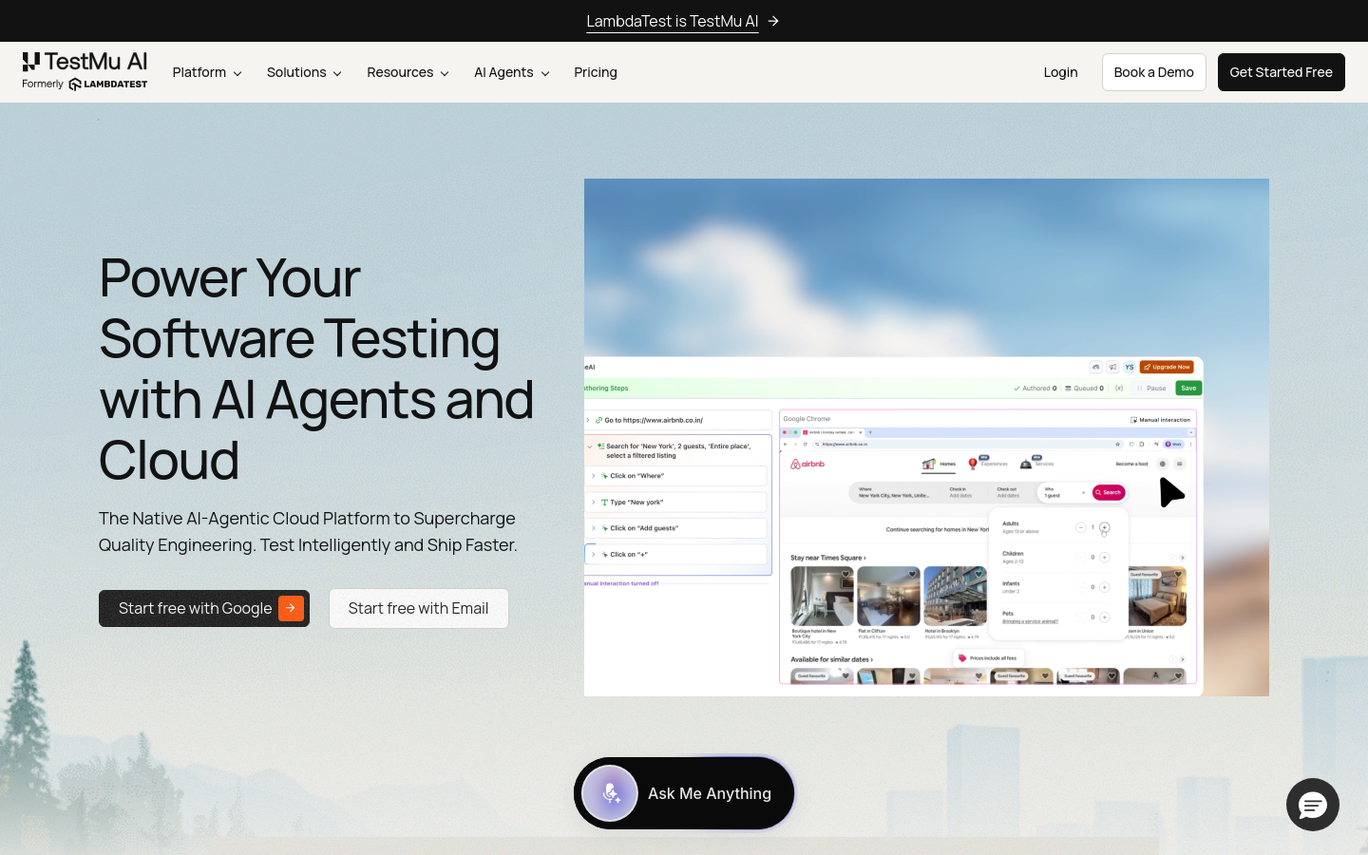Expand the AI Agents navigation dropdown
1368x855 pixels.
(512, 72)
